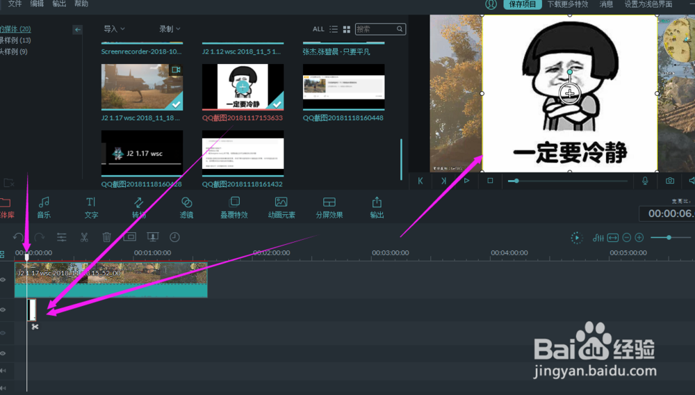Zoom timeline to fit with arrows icon
695x395 pixels.
[612, 238]
